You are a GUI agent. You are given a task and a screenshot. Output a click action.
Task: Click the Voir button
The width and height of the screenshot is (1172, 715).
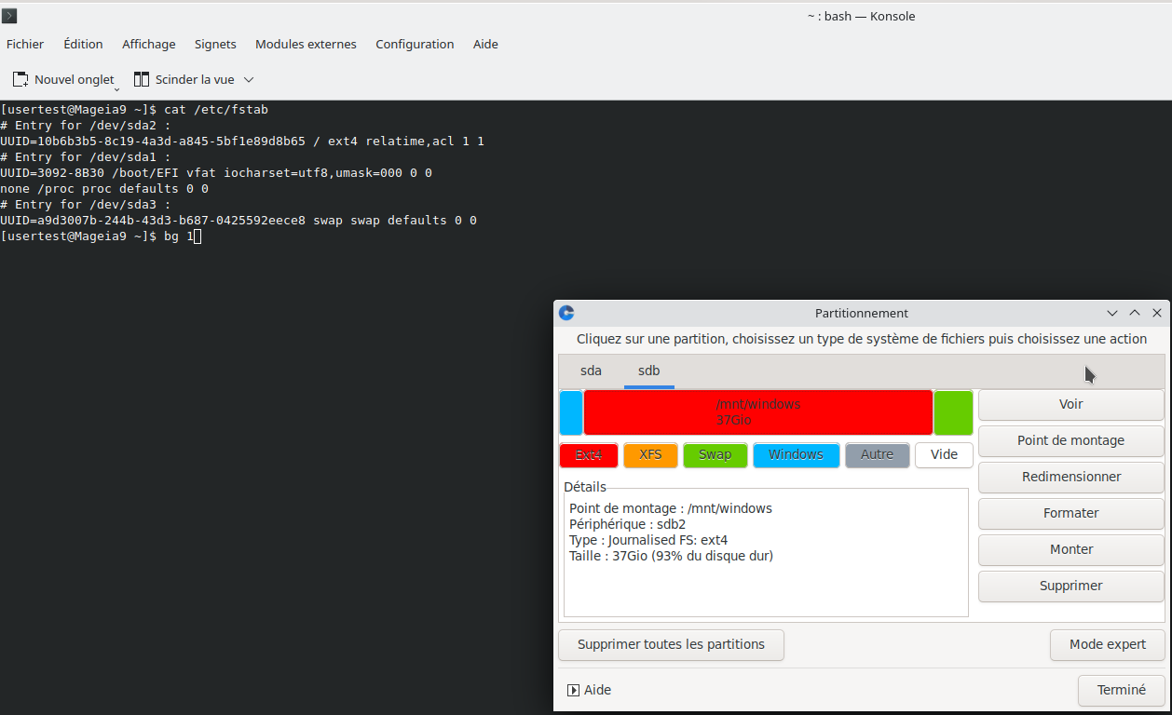[1071, 405]
